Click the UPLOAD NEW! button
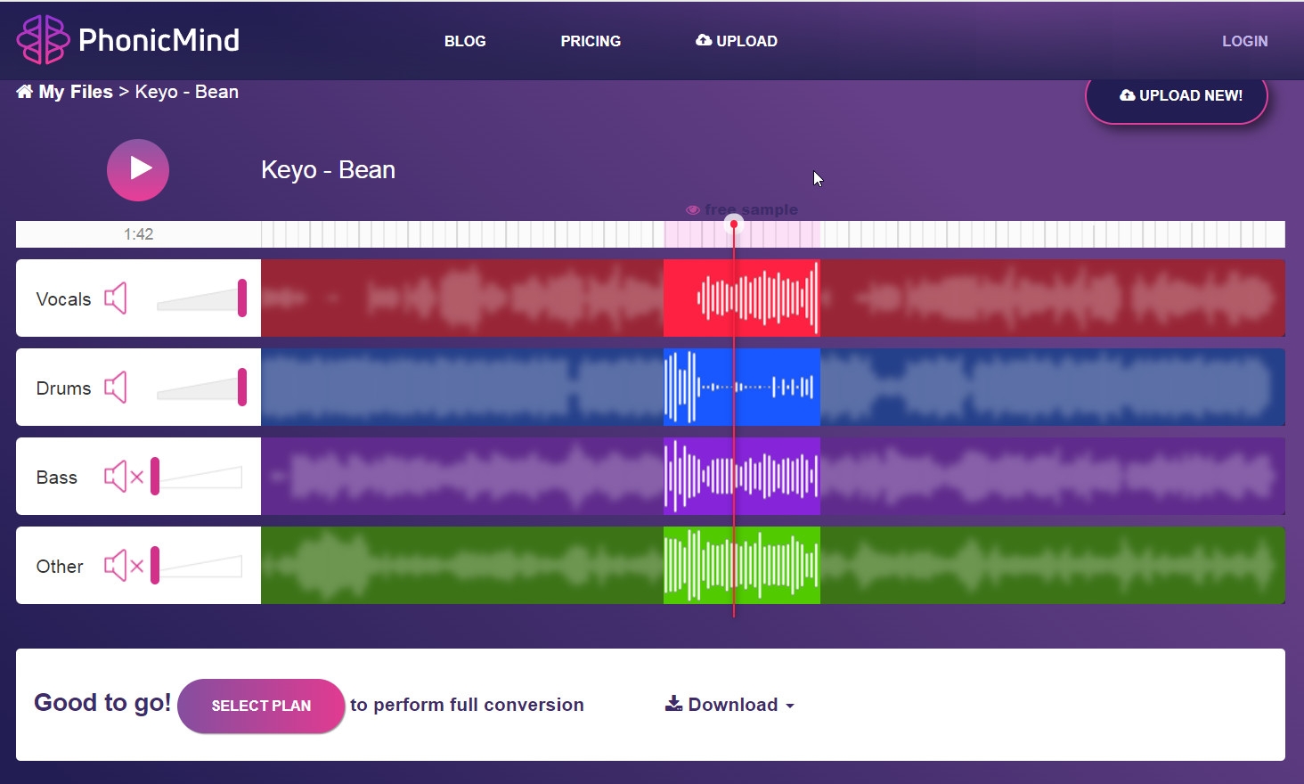The width and height of the screenshot is (1304, 784). tap(1177, 95)
